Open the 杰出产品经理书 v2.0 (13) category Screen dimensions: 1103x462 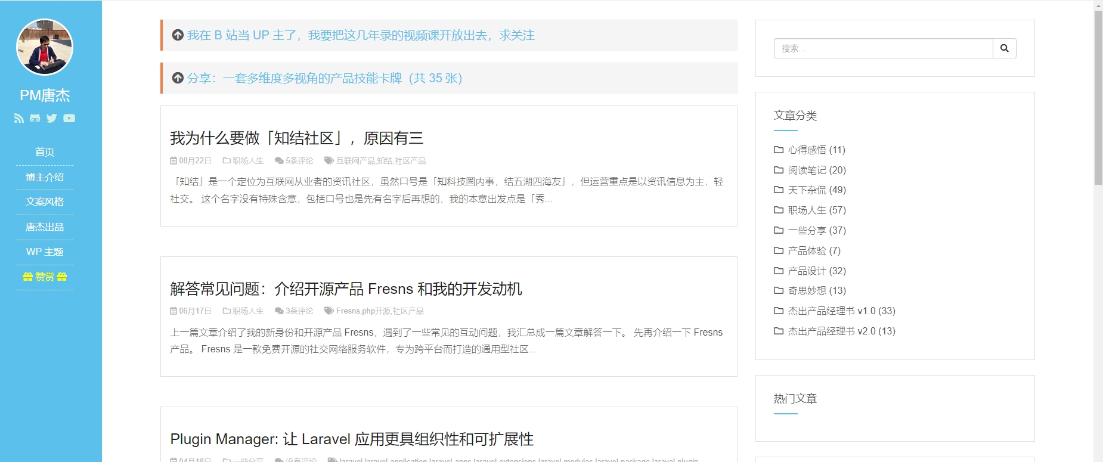click(x=841, y=331)
